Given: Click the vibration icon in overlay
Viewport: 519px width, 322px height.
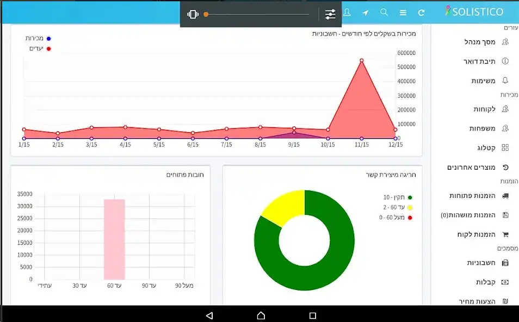Looking at the screenshot, I should click(193, 14).
